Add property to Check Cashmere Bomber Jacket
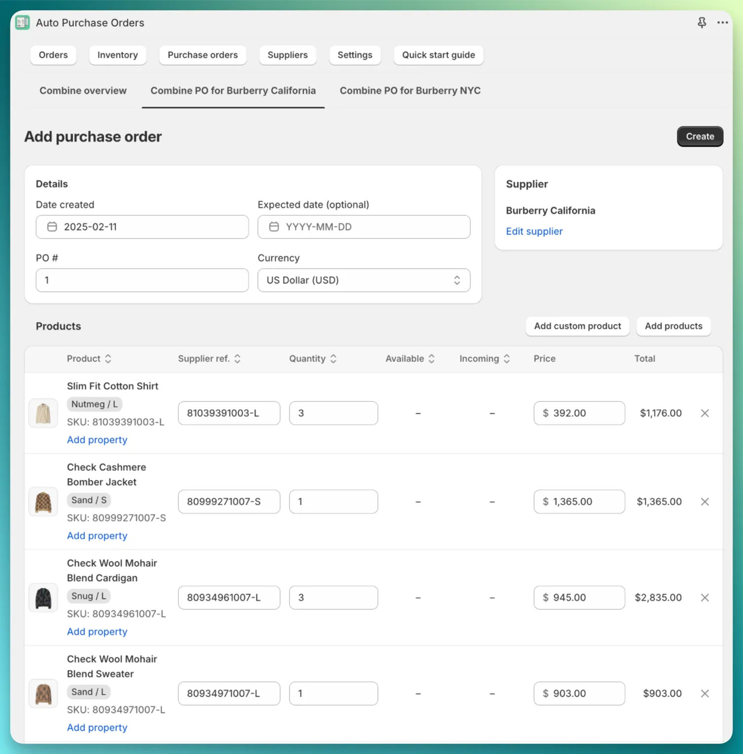743x754 pixels. 97,535
